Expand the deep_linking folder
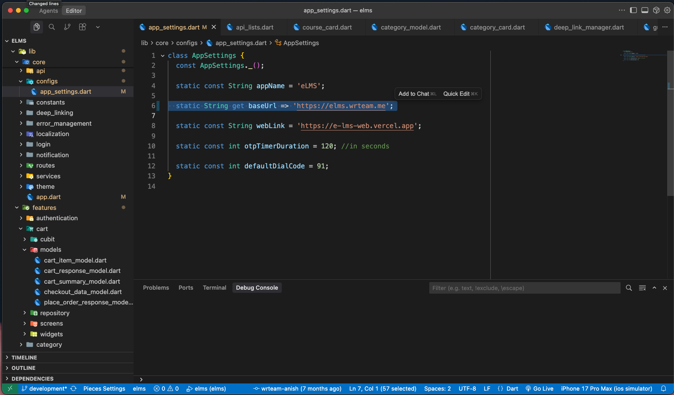This screenshot has height=395, width=674. 55,113
